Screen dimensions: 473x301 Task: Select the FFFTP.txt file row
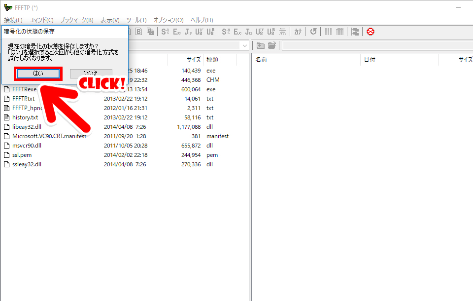click(x=125, y=99)
